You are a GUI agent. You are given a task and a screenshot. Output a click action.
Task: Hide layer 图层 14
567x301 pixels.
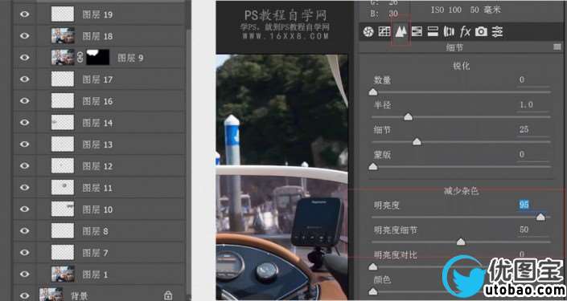[24, 122]
